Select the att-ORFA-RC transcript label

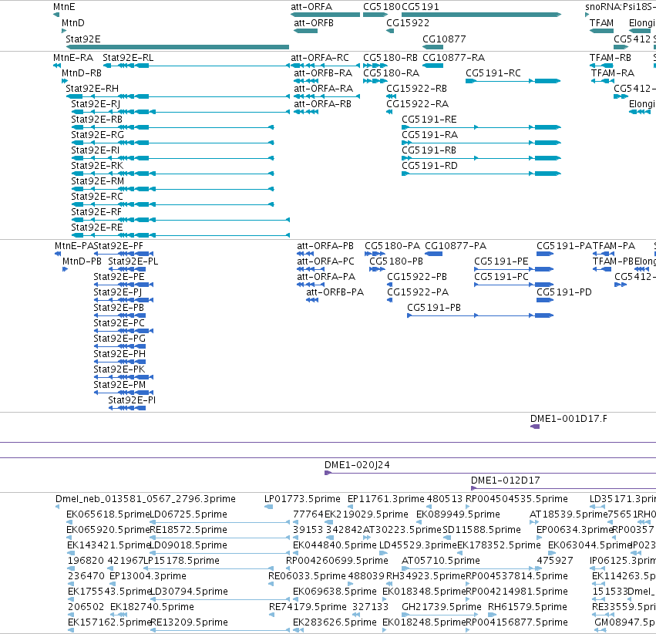click(x=320, y=57)
